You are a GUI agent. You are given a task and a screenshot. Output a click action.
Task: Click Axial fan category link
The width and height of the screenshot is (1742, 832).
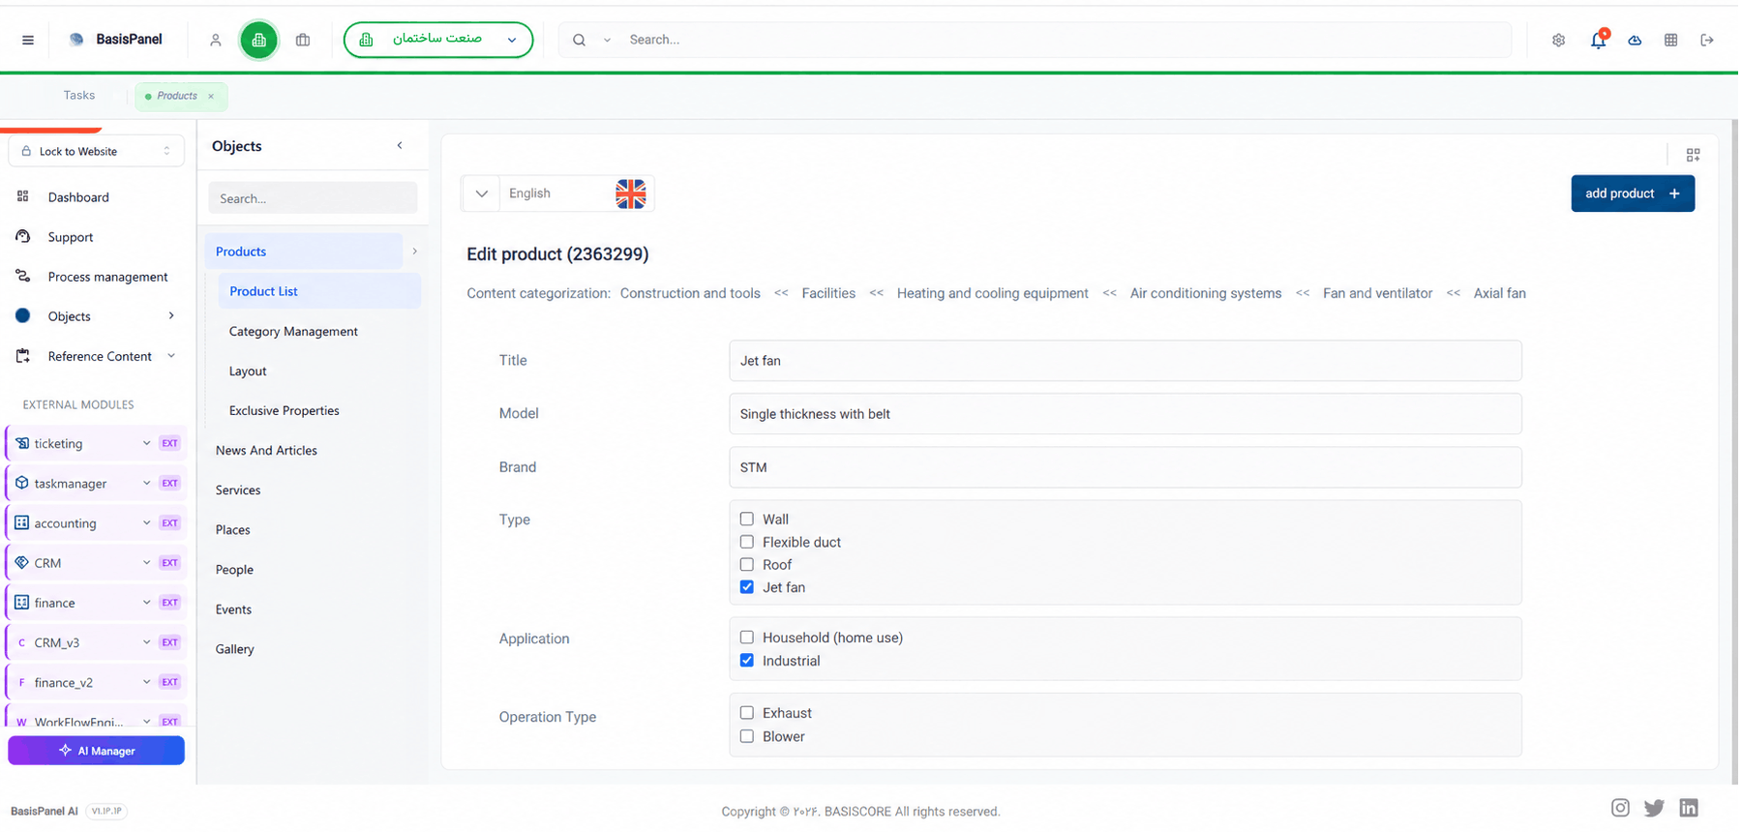pyautogui.click(x=1499, y=293)
